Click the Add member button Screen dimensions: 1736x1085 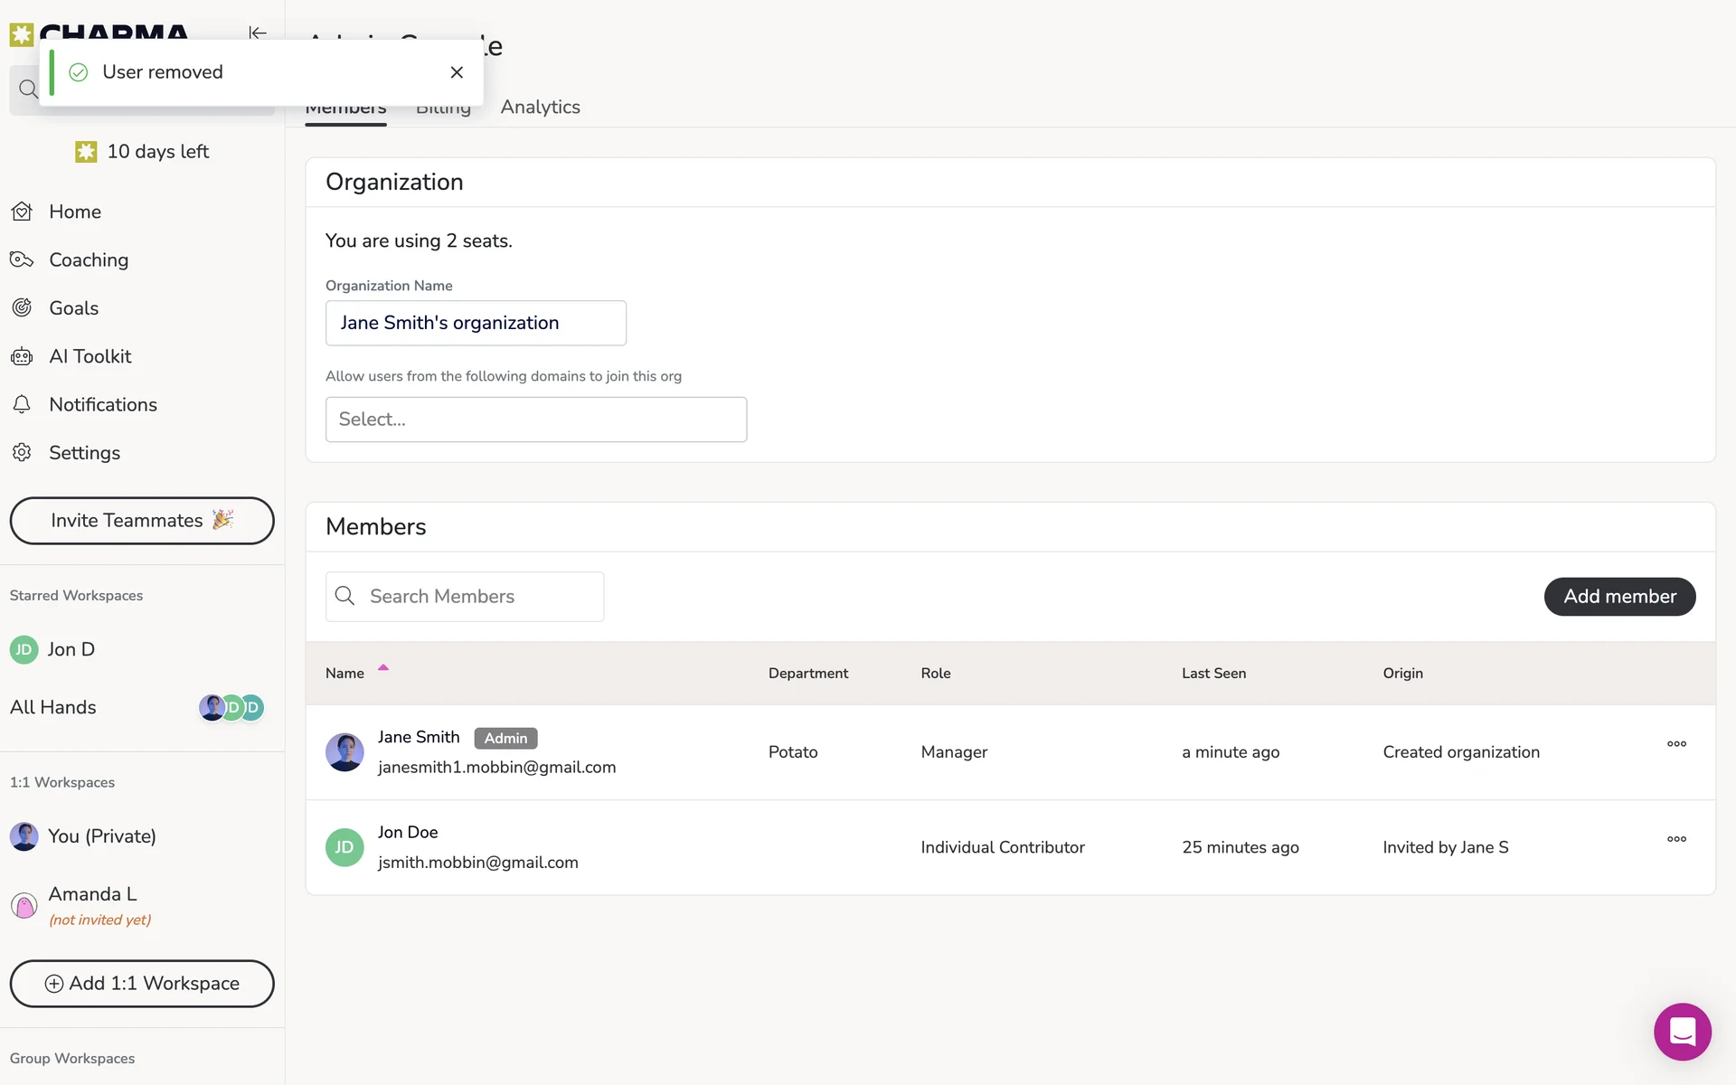point(1618,597)
